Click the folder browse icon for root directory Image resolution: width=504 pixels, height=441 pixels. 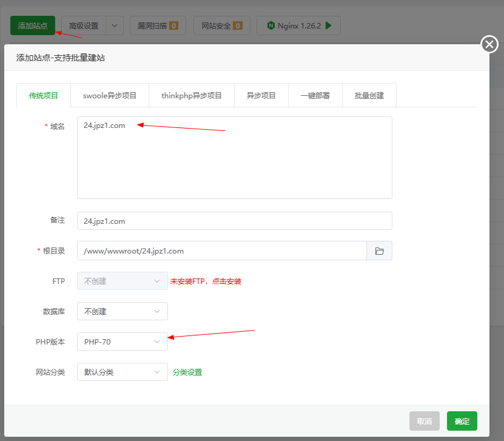click(x=379, y=251)
